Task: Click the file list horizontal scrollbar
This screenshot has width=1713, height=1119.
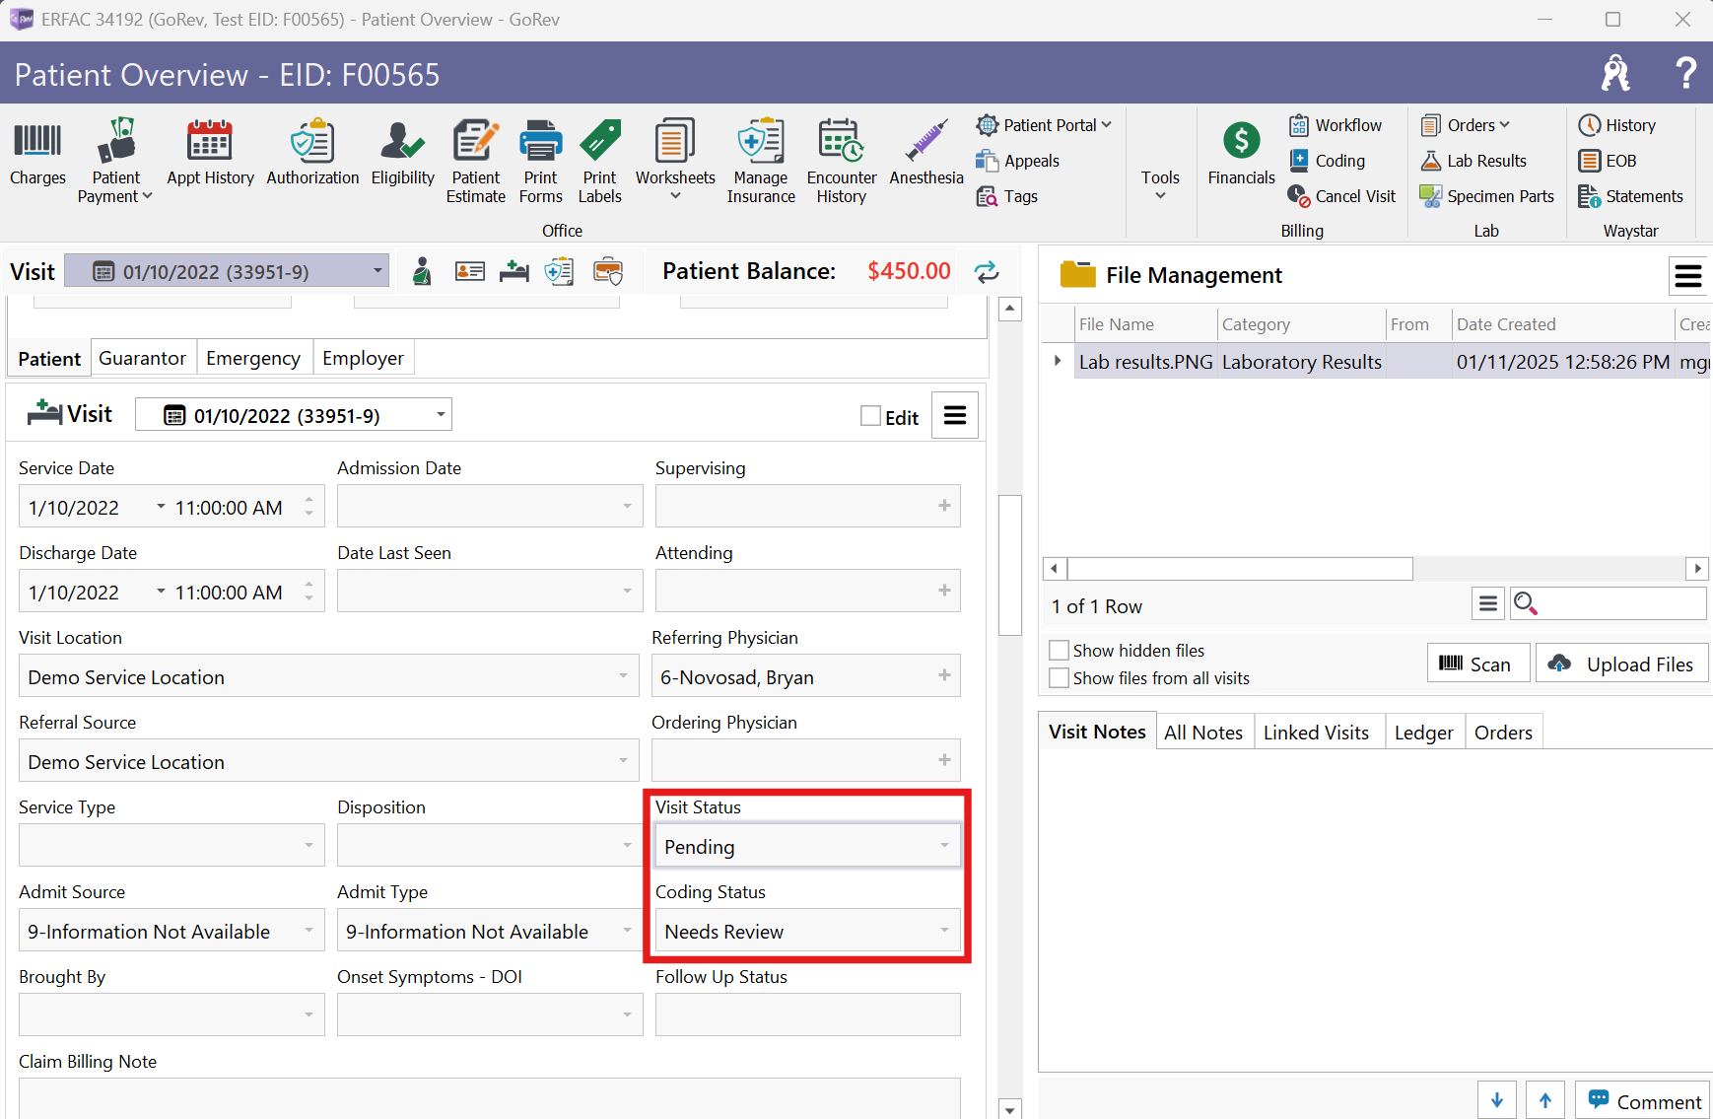Action: (x=1241, y=569)
